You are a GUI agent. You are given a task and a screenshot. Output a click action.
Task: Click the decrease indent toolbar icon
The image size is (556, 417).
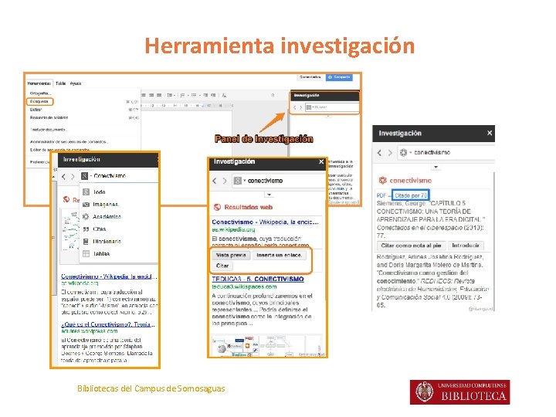[x=205, y=95]
